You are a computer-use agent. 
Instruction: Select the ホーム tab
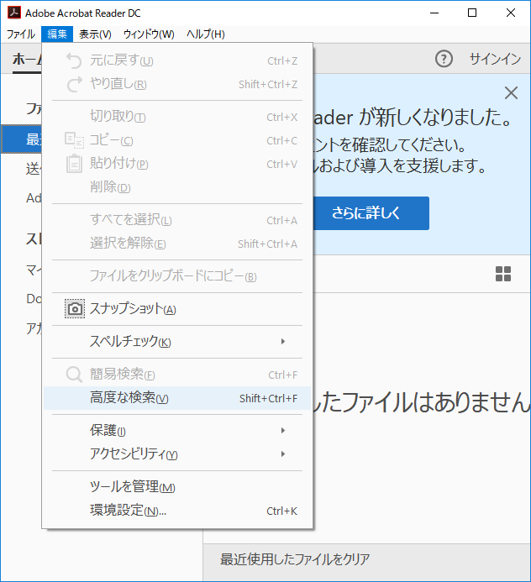pos(27,60)
